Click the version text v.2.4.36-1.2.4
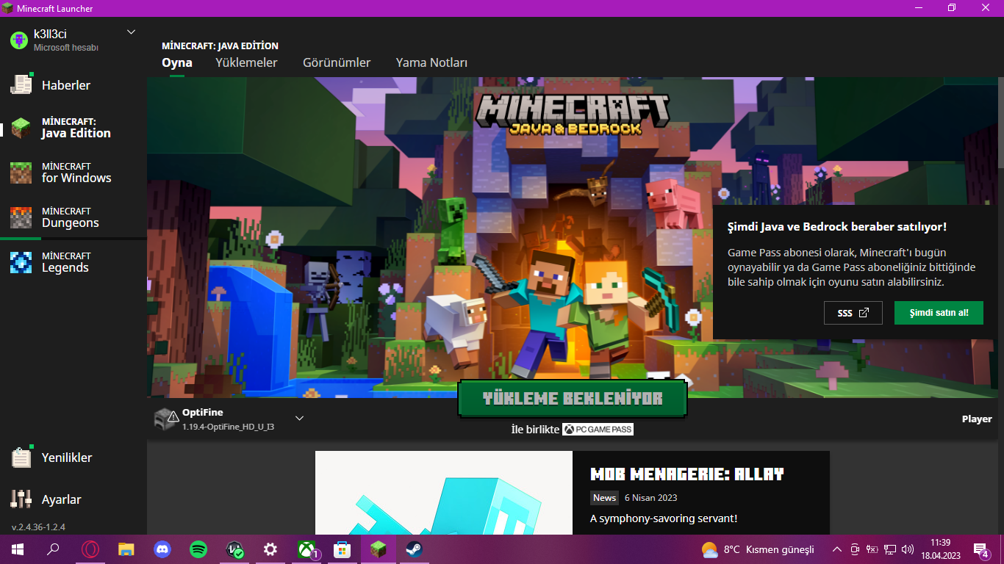1004x564 pixels. point(38,527)
